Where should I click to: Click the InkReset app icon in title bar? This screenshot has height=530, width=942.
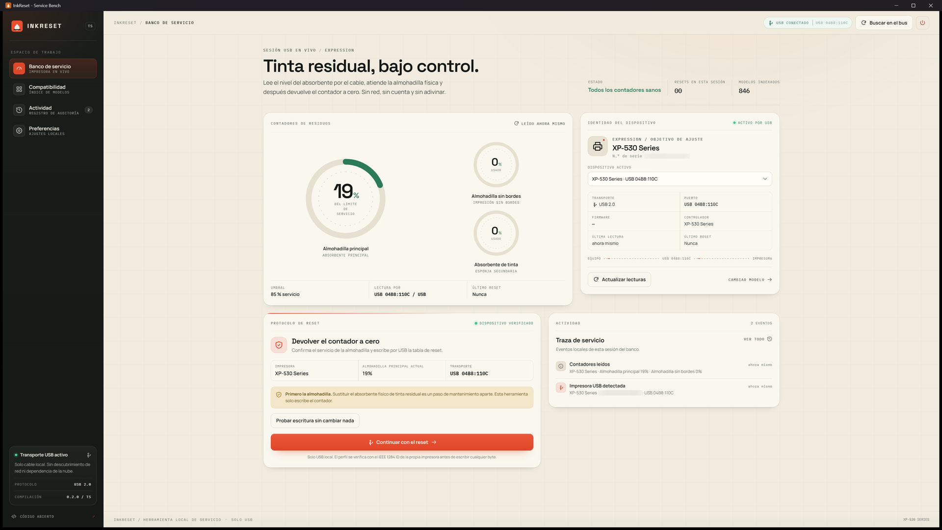pos(8,5)
